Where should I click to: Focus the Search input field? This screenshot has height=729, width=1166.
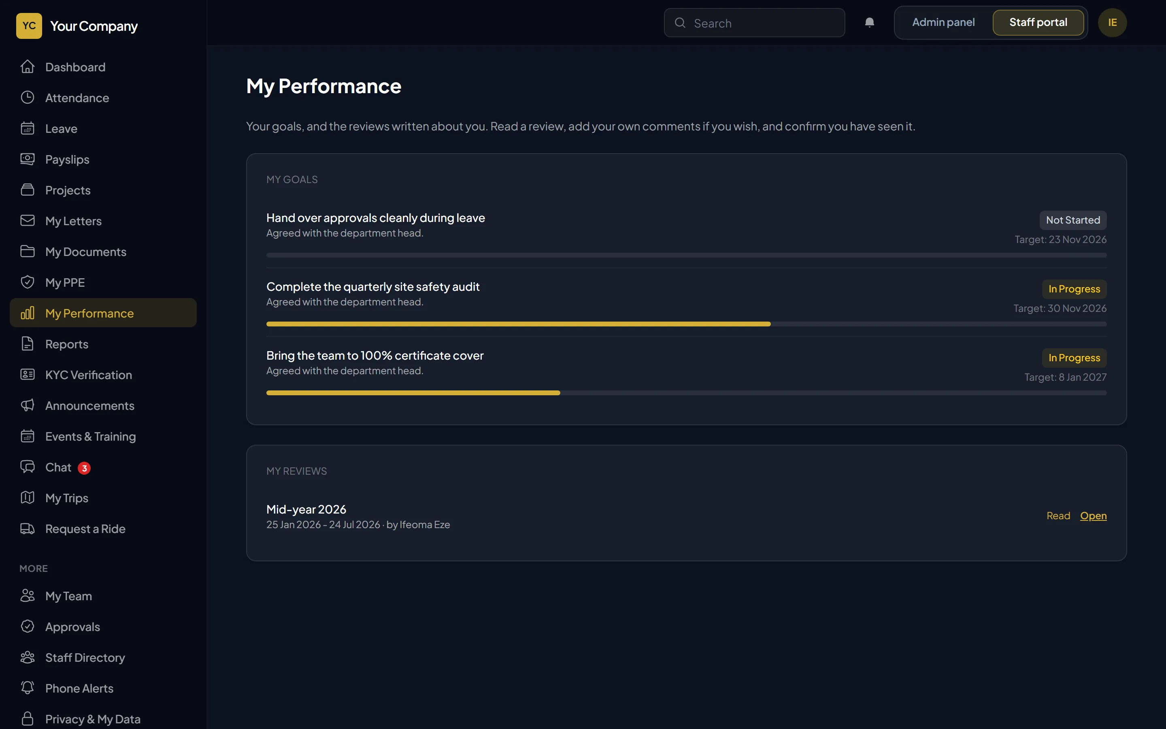tap(754, 23)
